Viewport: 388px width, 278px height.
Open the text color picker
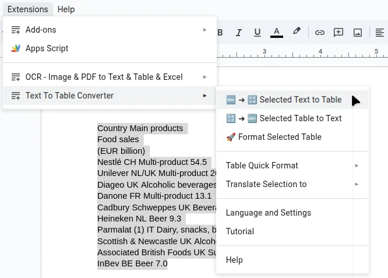tap(277, 33)
